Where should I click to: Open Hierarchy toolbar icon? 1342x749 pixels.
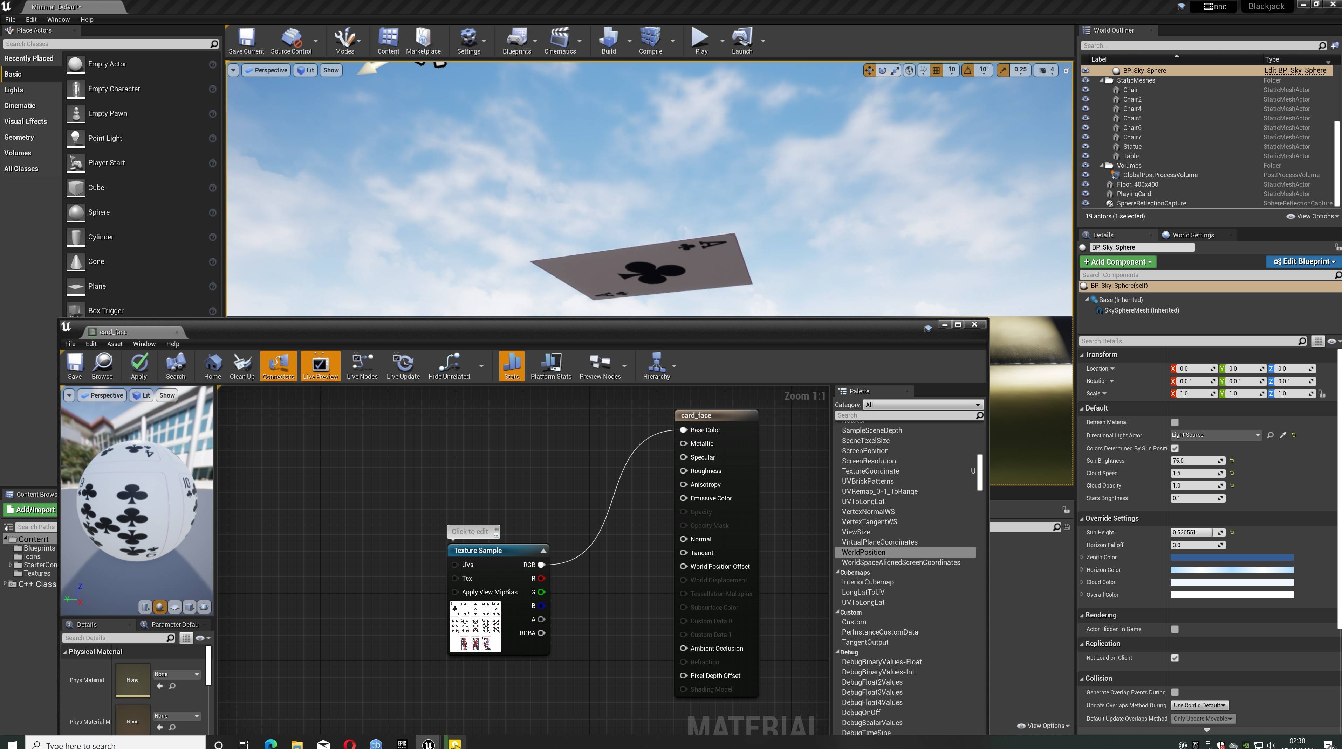pos(656,366)
